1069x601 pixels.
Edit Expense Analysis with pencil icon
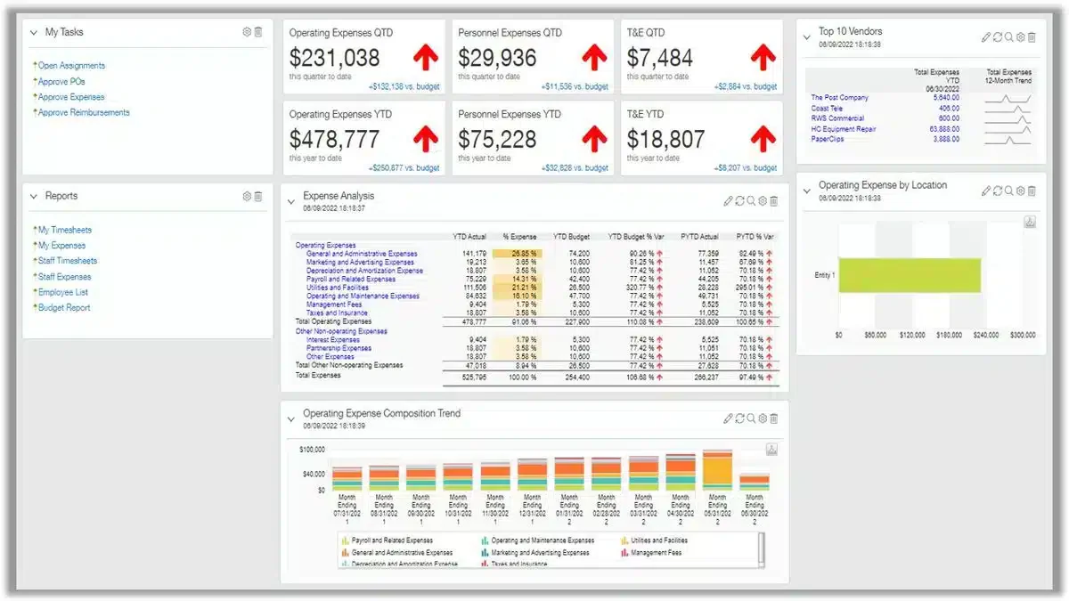tap(728, 201)
